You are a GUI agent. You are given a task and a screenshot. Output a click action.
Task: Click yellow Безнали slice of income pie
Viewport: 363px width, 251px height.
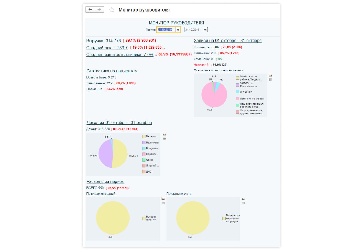[x=121, y=154]
